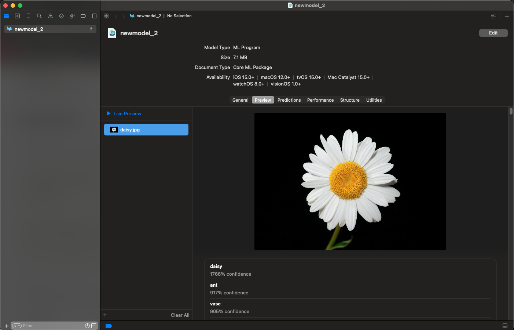Click newmodel_2 in the jump bar
This screenshot has height=330, width=514.
pos(148,16)
